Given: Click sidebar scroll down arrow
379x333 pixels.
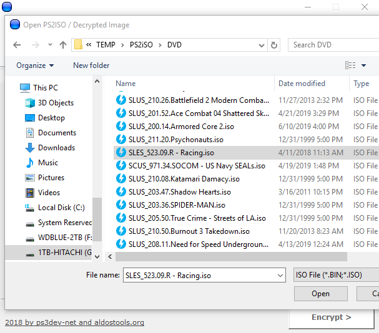Looking at the screenshot, I should coord(97,256).
